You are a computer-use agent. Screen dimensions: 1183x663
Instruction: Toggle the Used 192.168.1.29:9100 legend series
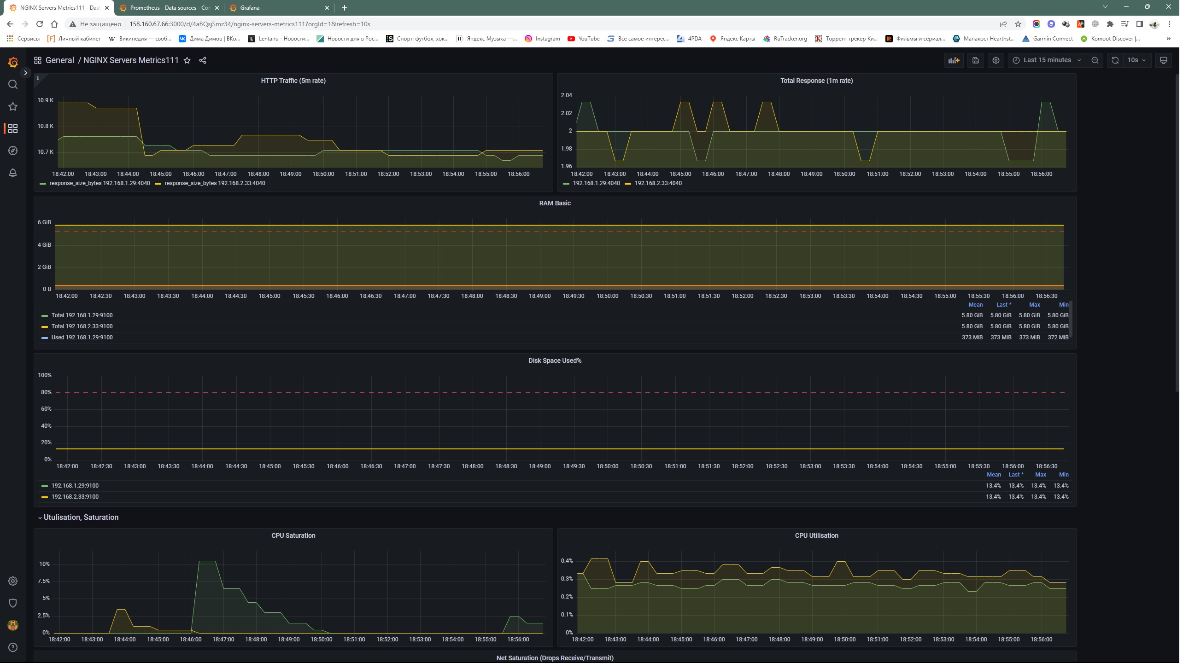pos(82,337)
